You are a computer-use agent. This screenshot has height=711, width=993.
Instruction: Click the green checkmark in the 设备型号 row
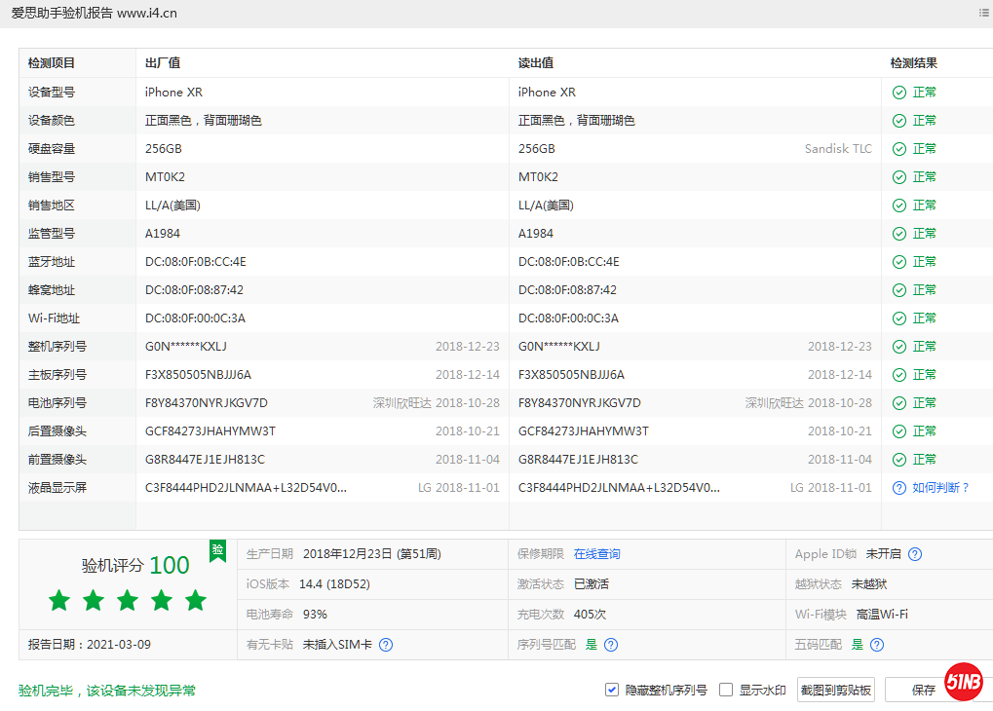(x=898, y=93)
